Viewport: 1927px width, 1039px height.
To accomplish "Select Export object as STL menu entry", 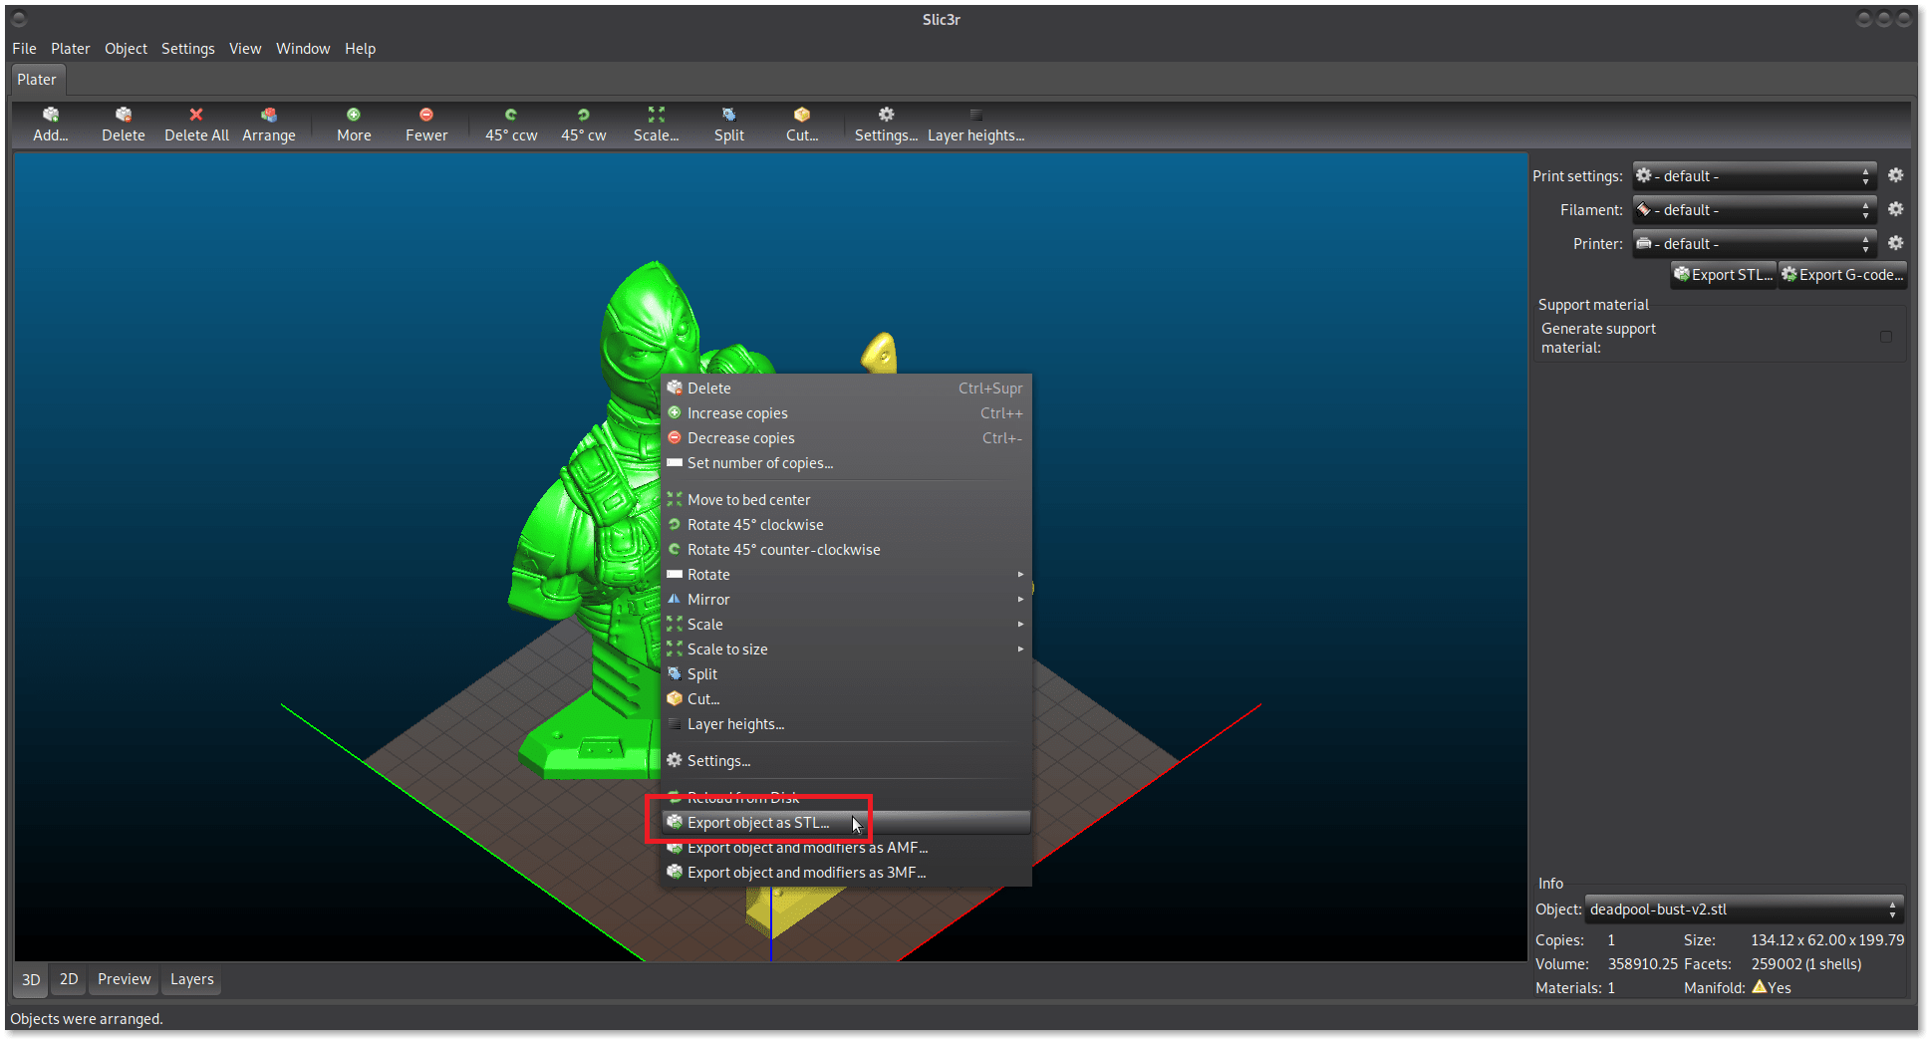I will pos(757,823).
